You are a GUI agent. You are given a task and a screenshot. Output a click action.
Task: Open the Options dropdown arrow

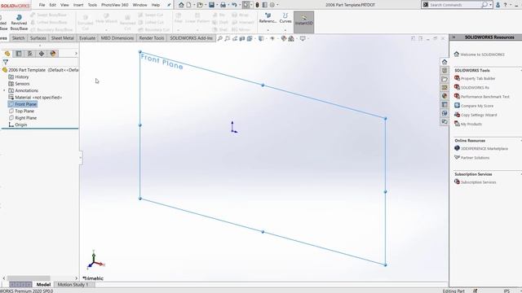(277, 5)
